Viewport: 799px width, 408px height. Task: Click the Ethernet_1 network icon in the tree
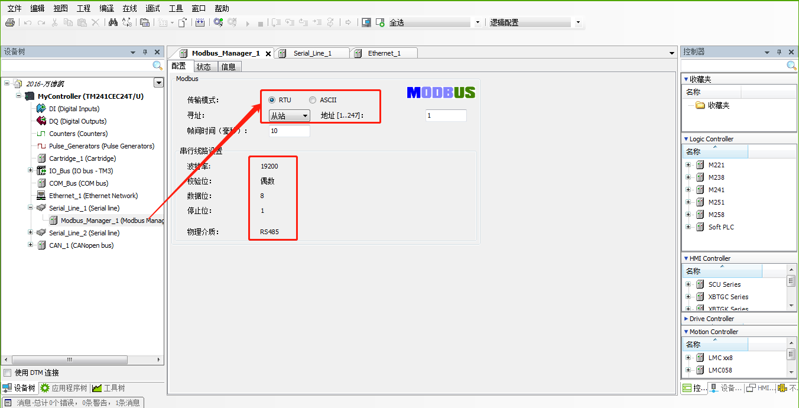[x=41, y=196]
